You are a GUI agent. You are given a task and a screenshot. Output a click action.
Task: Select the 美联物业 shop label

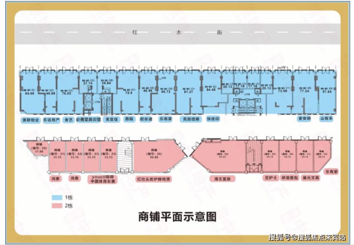[x=31, y=120]
